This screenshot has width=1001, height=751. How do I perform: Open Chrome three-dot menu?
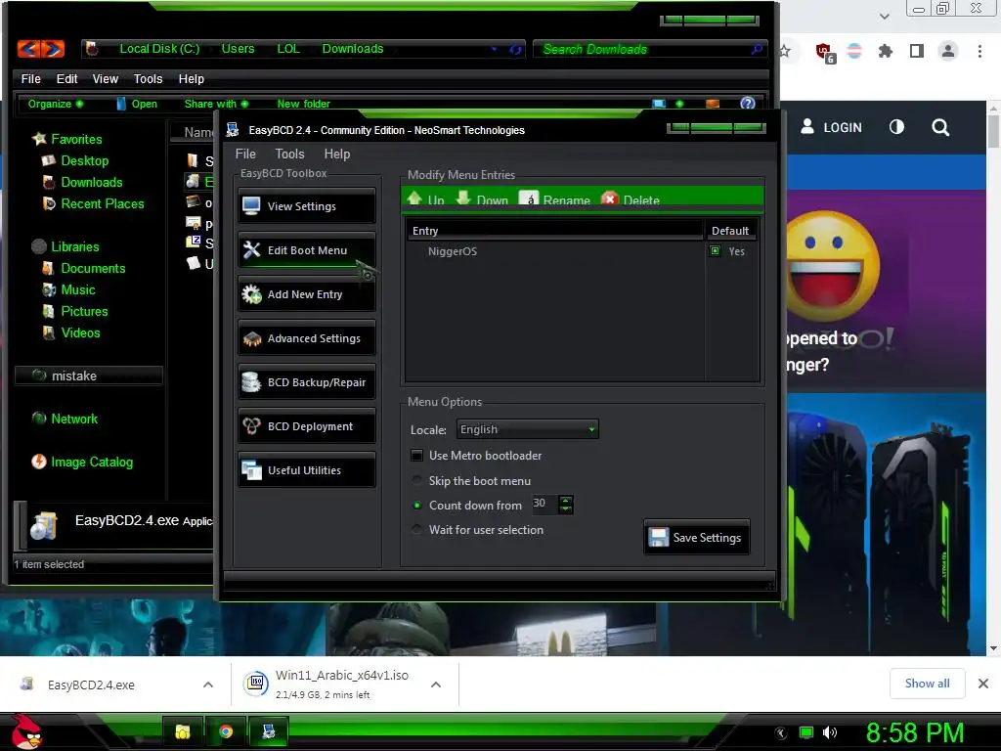(979, 51)
